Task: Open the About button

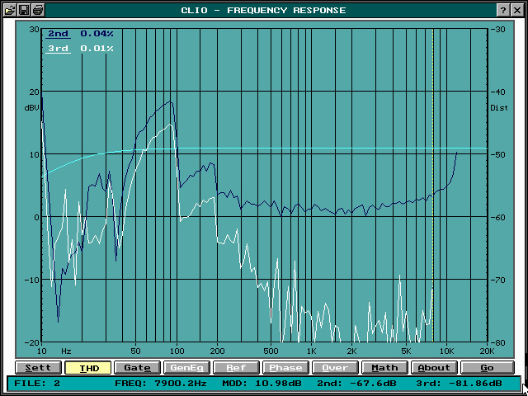Action: pyautogui.click(x=435, y=368)
